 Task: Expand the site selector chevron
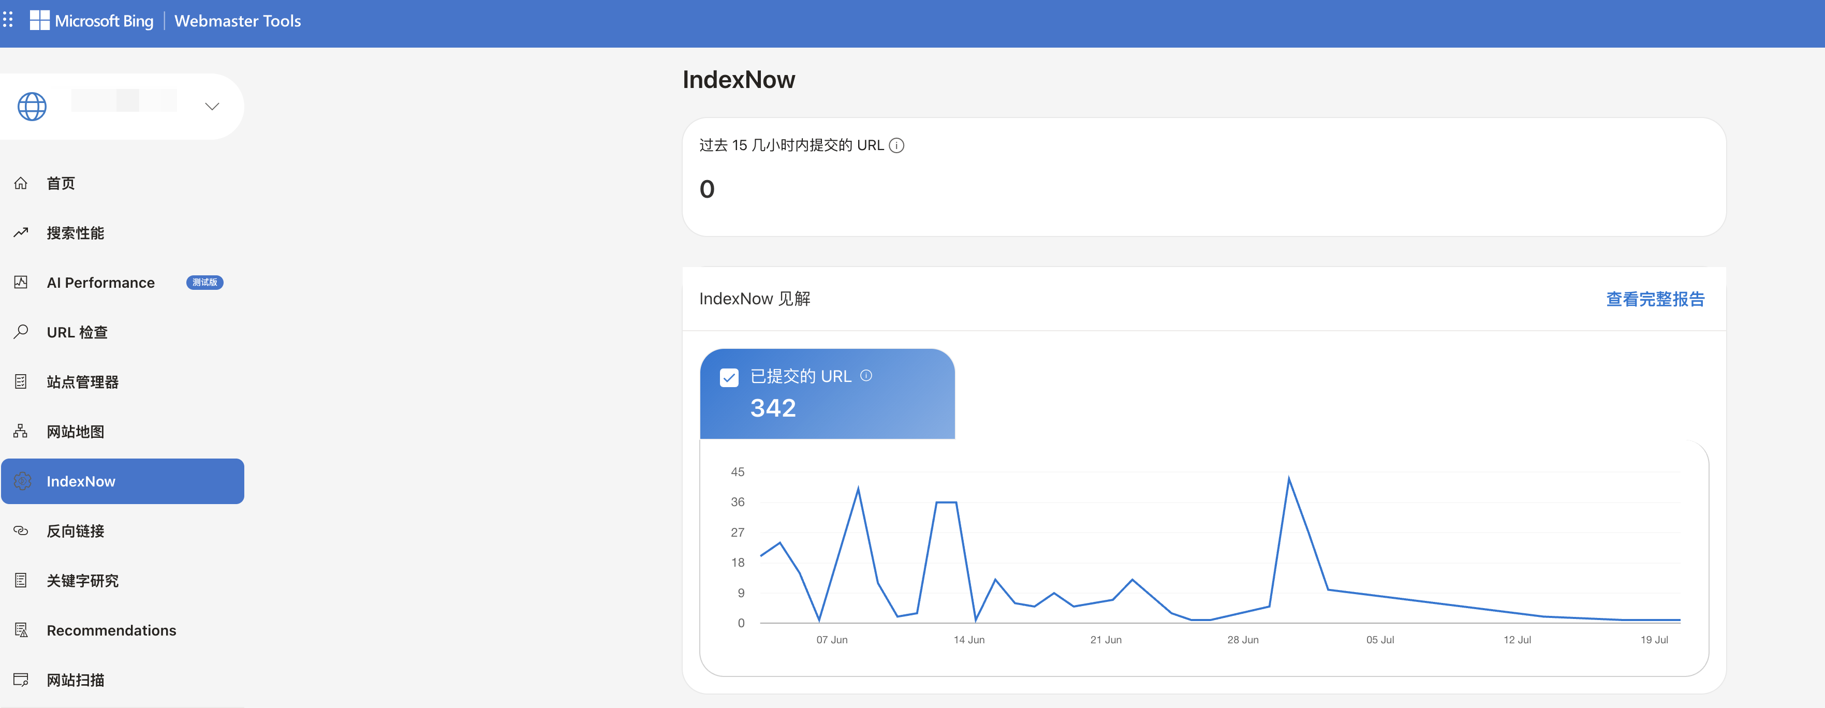coord(212,106)
